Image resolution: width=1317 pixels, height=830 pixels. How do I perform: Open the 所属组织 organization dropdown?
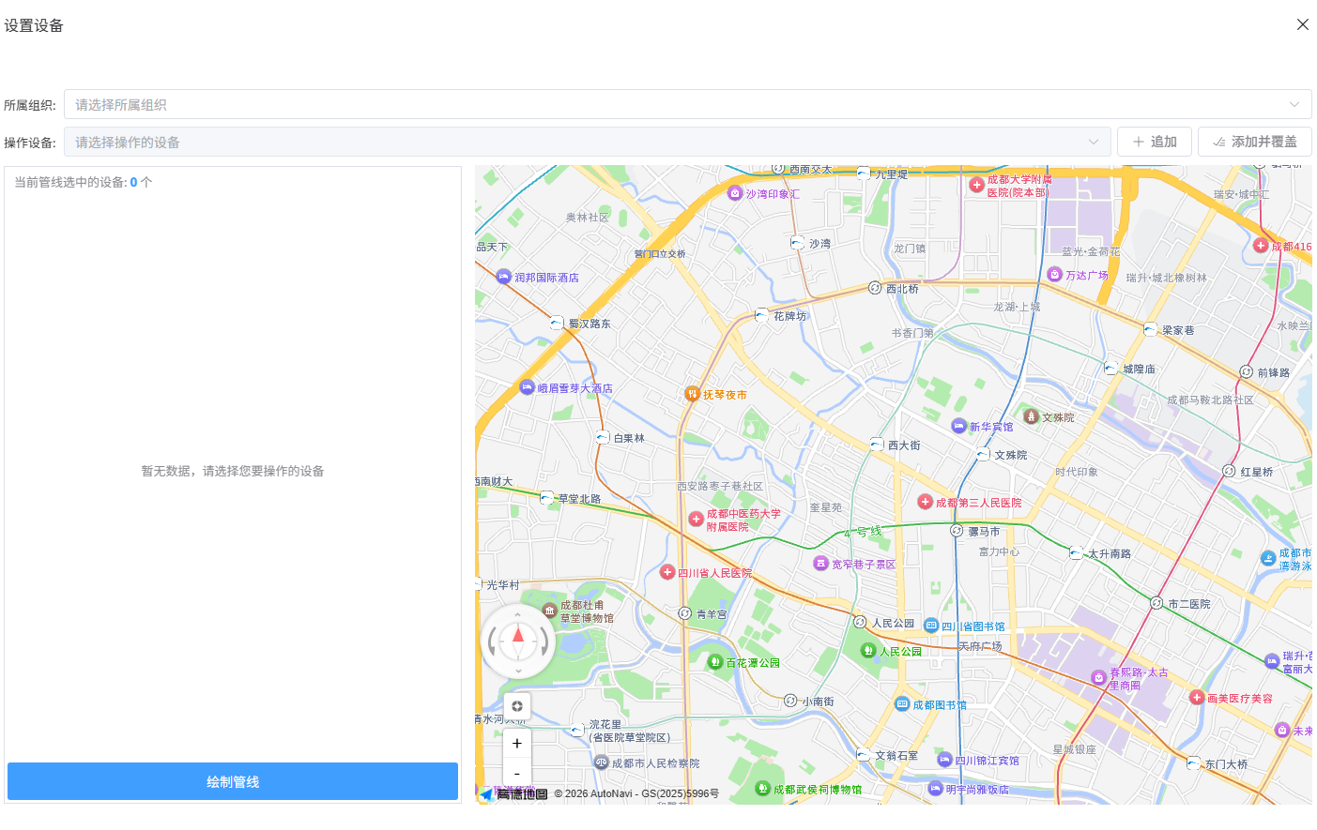pos(687,104)
